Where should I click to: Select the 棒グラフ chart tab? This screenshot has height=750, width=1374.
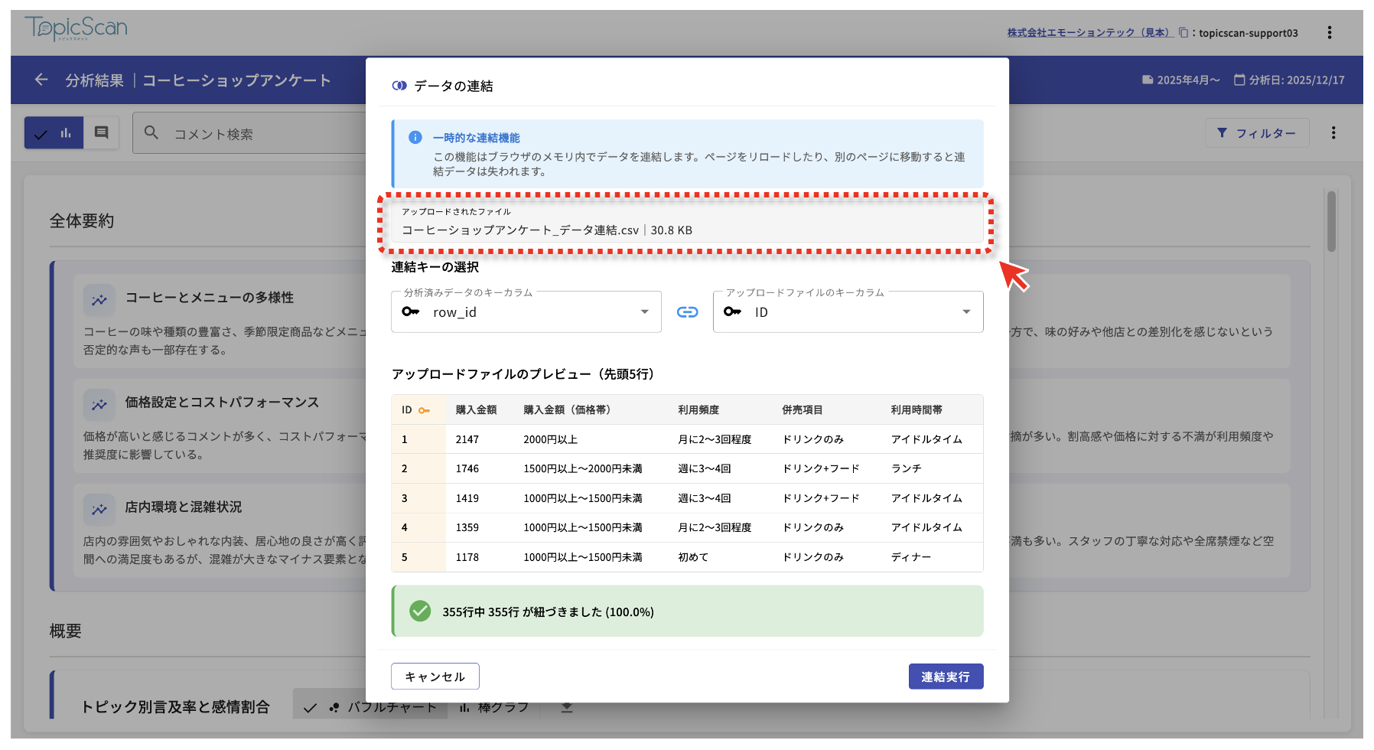click(494, 707)
